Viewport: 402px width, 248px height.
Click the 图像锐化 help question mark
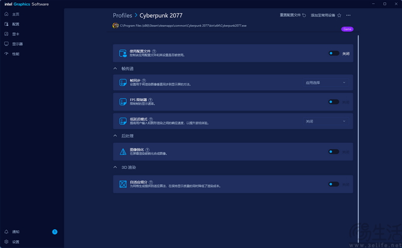(x=147, y=150)
